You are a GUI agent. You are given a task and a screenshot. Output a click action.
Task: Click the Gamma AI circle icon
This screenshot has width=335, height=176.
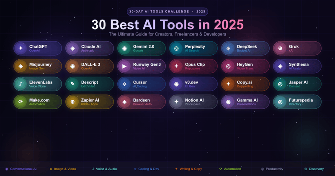click(x=228, y=102)
